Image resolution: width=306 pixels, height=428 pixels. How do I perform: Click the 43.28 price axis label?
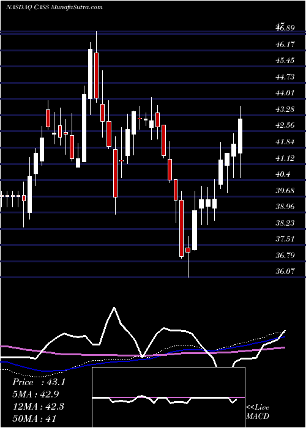click(x=286, y=109)
